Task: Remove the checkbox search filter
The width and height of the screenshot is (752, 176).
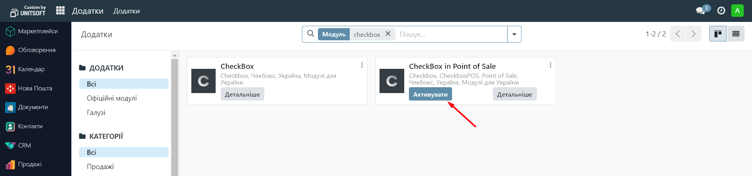Action: click(388, 34)
